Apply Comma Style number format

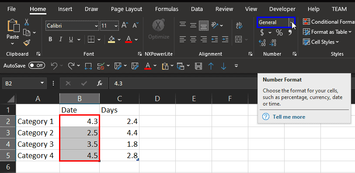[290, 32]
